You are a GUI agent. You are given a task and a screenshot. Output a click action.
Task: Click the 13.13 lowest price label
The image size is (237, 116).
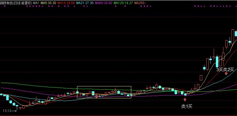point(7,111)
